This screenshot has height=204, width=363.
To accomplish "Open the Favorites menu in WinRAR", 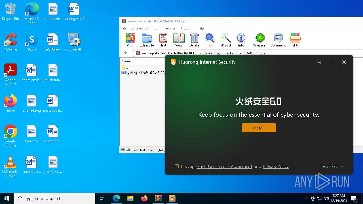I will [170, 28].
